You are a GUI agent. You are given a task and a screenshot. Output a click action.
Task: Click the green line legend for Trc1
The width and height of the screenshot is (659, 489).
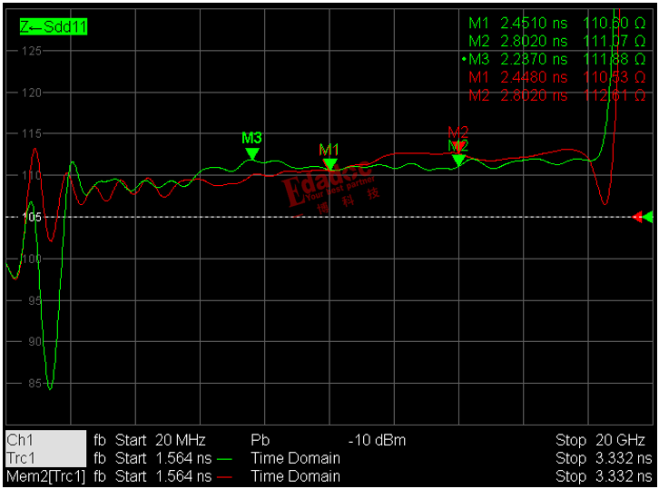click(x=224, y=460)
